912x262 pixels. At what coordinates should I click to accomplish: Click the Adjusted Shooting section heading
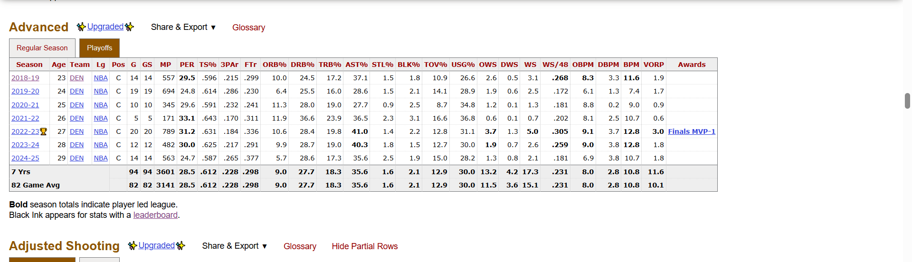(64, 246)
